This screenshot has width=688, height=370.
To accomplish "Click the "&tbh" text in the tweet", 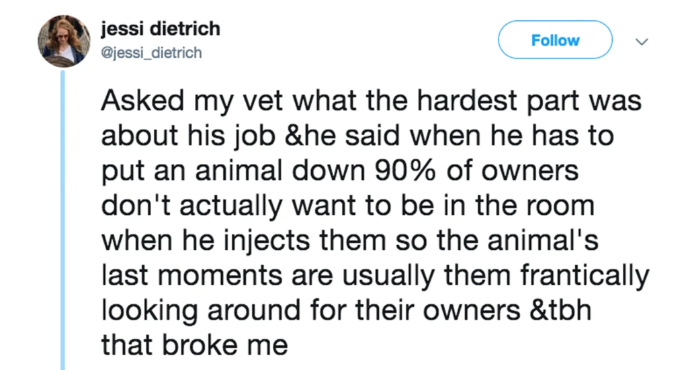I will coord(561,310).
